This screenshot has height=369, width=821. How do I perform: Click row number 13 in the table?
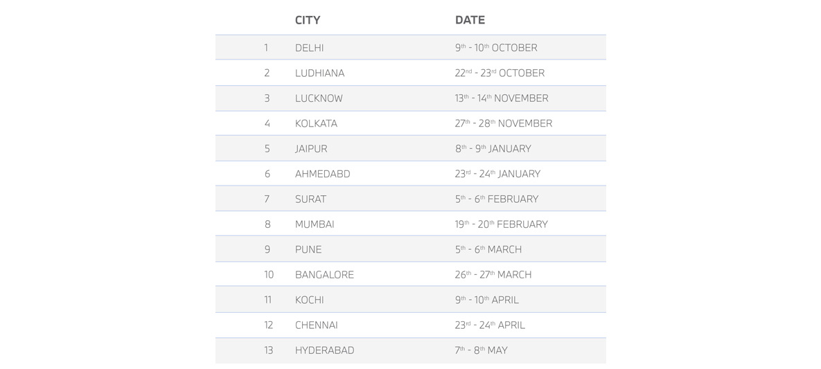tap(268, 350)
